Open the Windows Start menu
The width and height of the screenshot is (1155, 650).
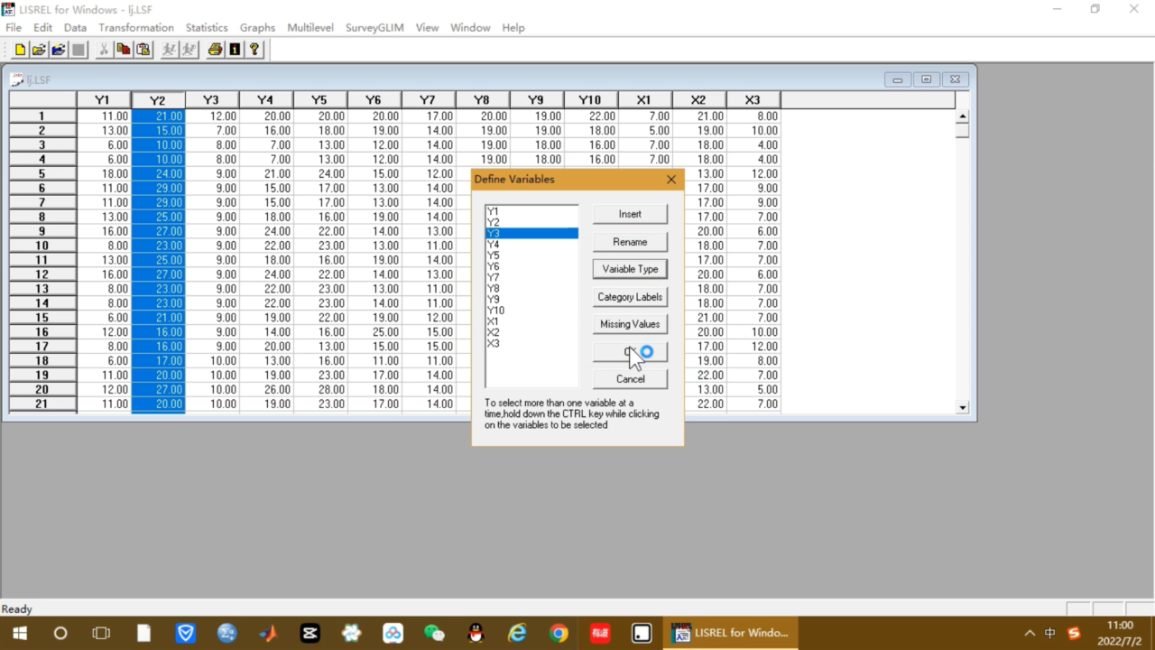19,633
